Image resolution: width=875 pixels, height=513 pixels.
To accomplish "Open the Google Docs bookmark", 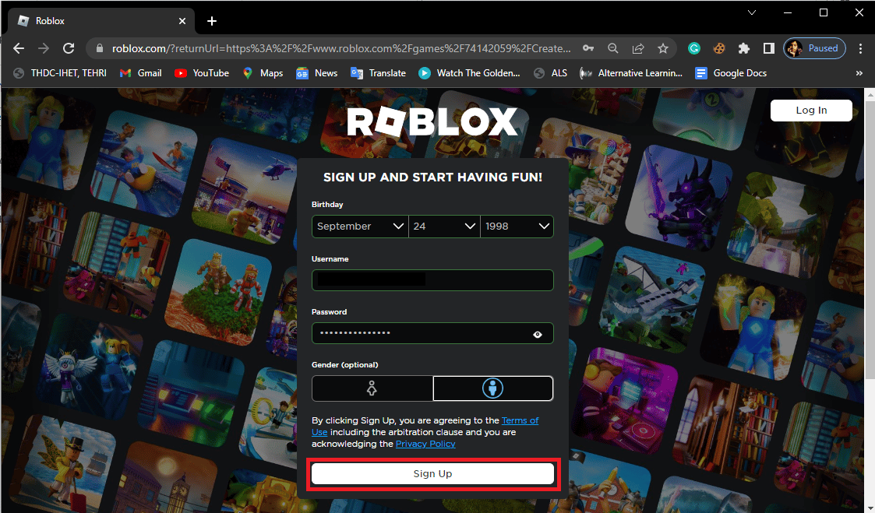I will [x=731, y=72].
